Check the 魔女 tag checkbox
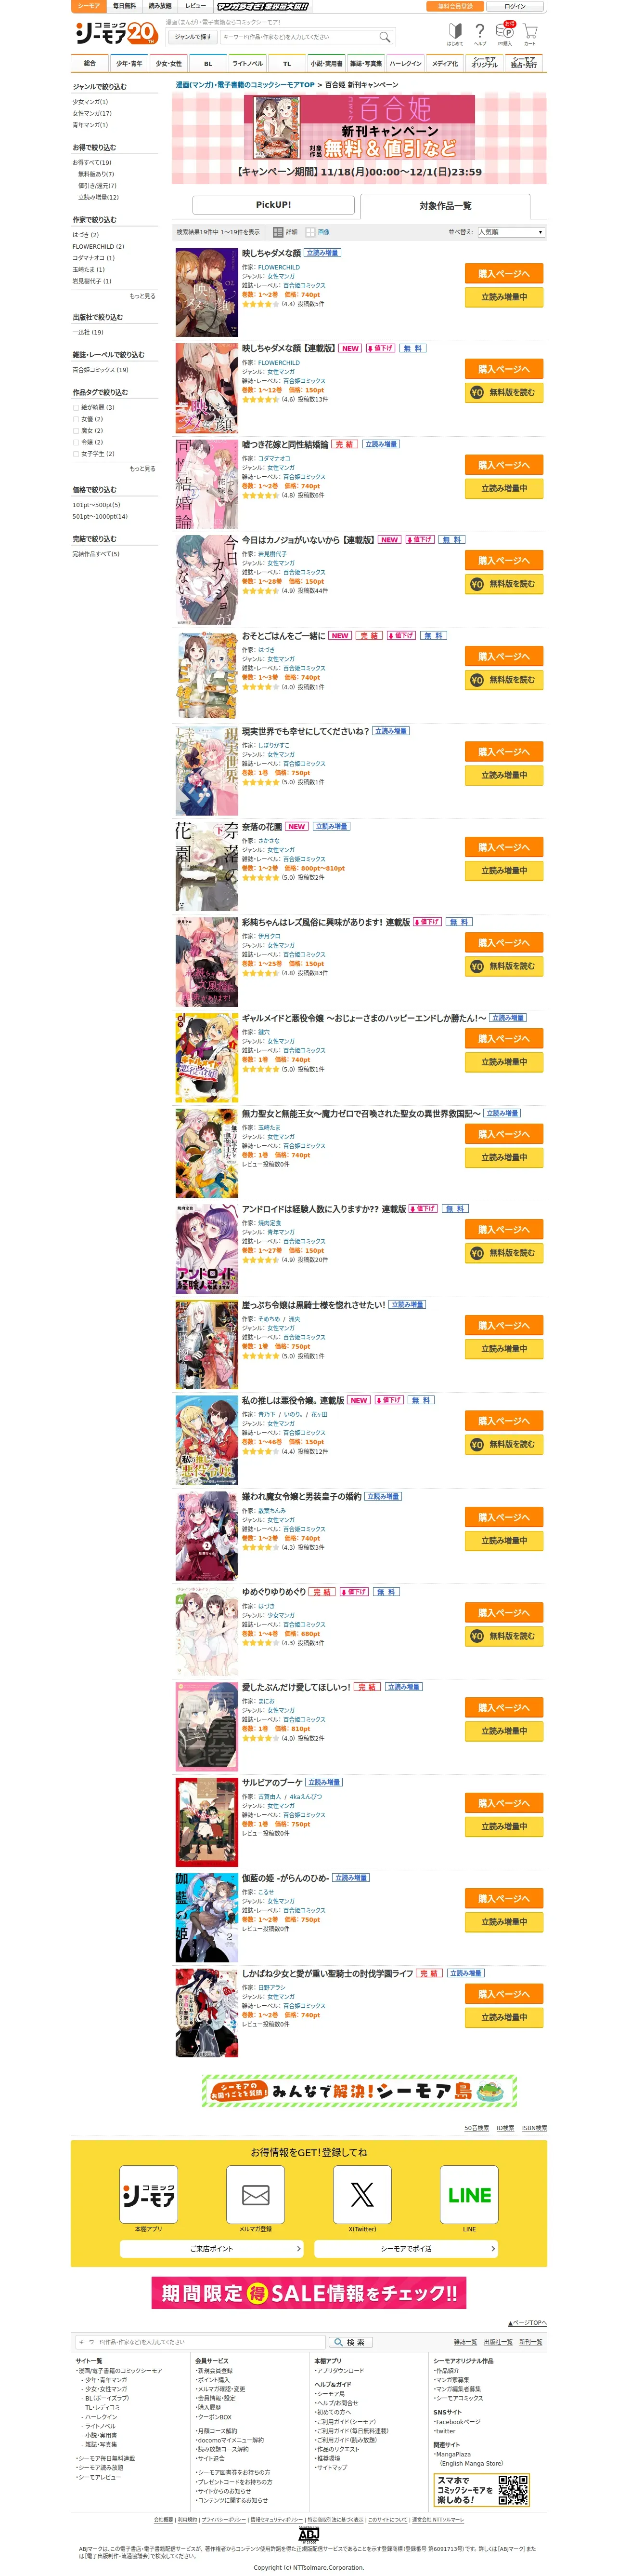618x2576 pixels. pos(75,431)
